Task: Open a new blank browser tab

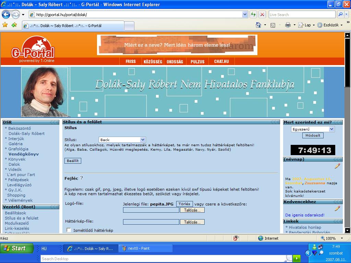Action: click(x=129, y=26)
